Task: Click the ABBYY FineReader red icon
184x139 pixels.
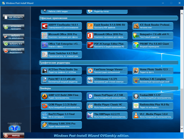Action: [45, 26]
